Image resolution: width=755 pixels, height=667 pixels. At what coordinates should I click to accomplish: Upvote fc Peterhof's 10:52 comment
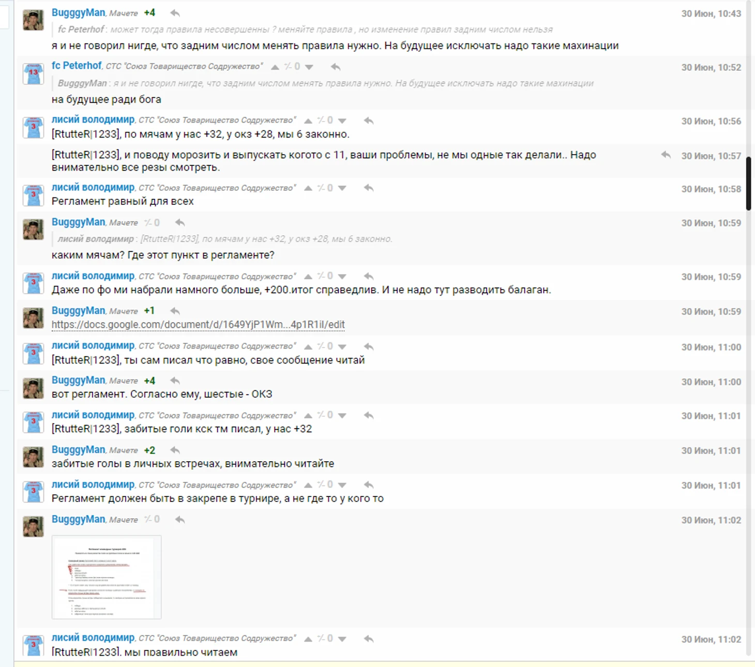[x=275, y=67]
